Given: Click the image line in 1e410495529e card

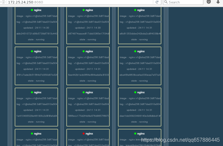Looking at the screenshot, I should (37, 98).
